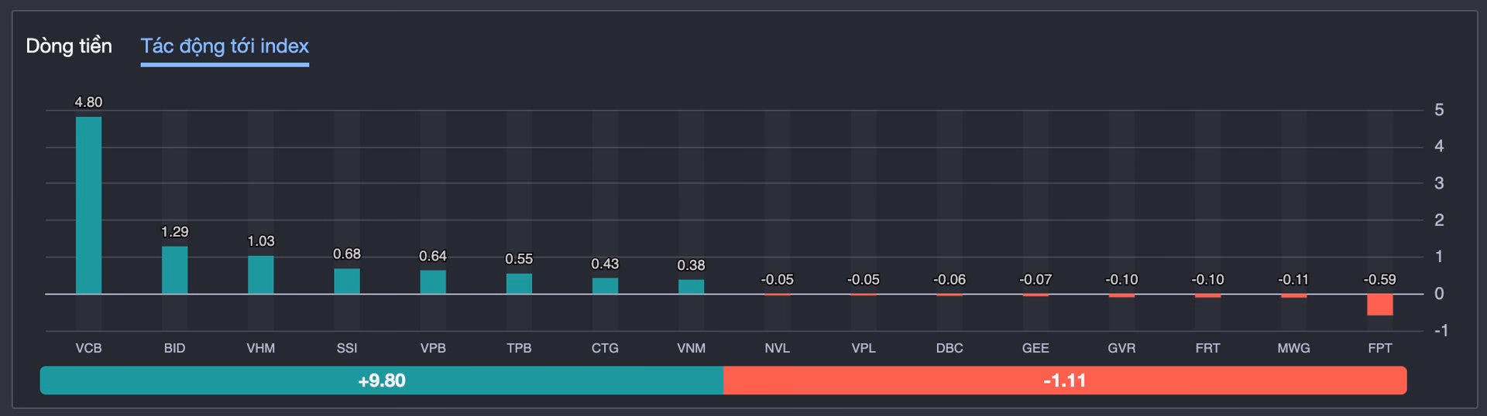Select the VHM bar valued 1.03
Viewport: 1487px width, 416px height.
point(260,274)
